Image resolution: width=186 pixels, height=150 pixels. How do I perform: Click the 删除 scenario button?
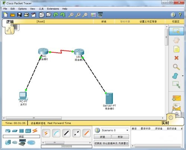pyautogui.click(x=120, y=137)
